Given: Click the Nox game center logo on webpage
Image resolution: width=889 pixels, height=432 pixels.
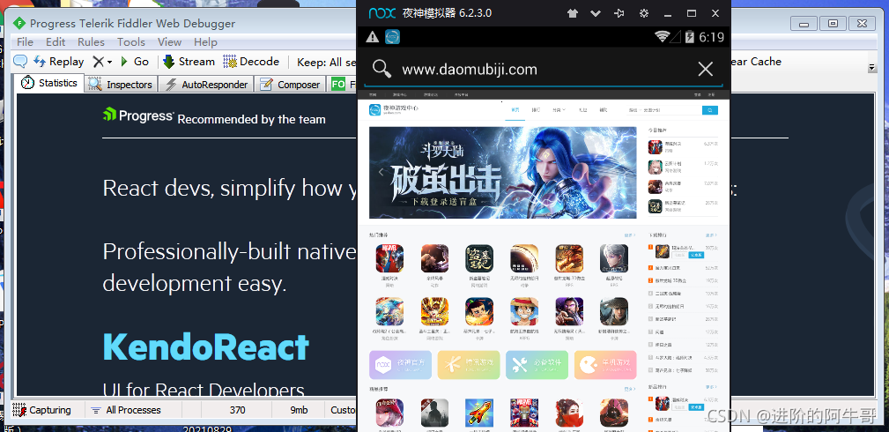Looking at the screenshot, I should point(394,109).
